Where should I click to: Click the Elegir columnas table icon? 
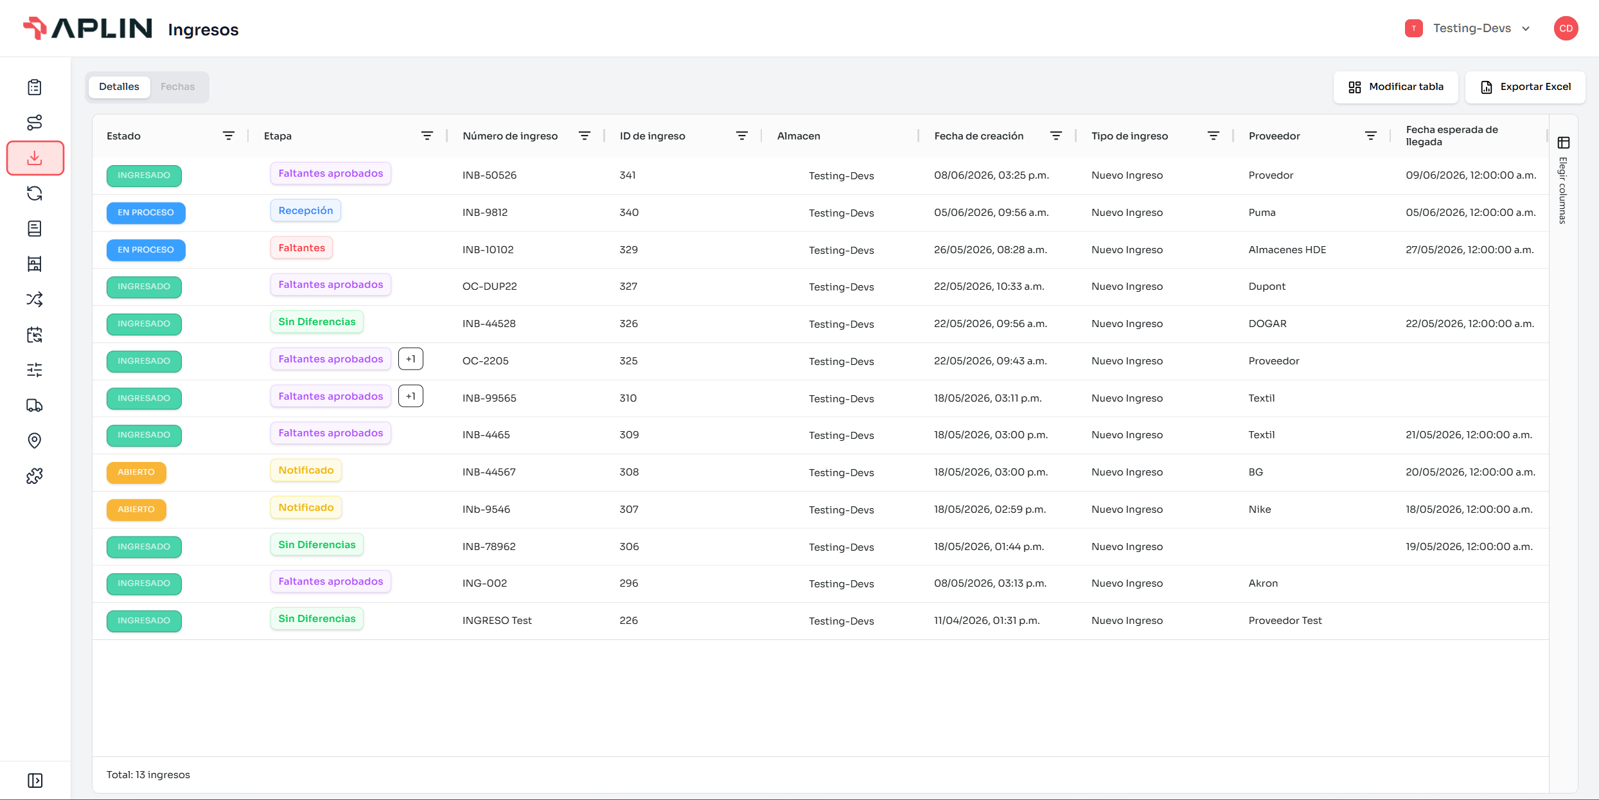pyautogui.click(x=1564, y=143)
